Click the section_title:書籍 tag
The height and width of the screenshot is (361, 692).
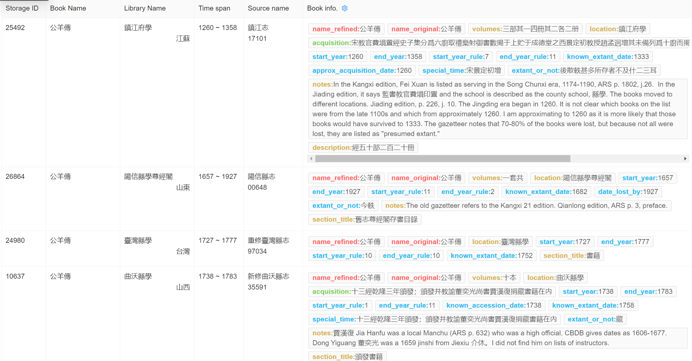pos(571,256)
